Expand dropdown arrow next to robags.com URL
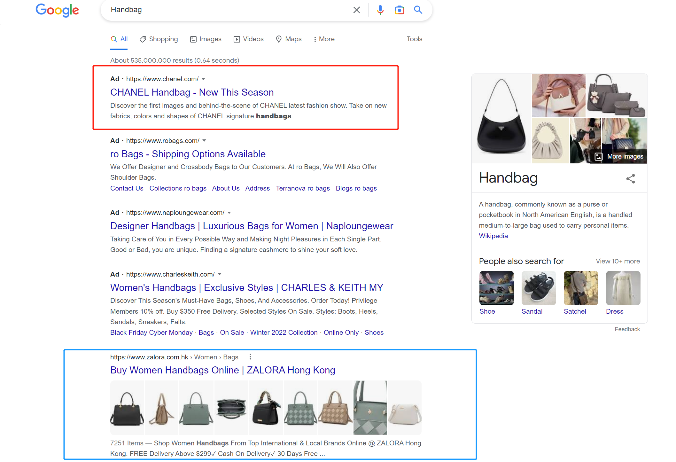This screenshot has width=676, height=462. (204, 141)
